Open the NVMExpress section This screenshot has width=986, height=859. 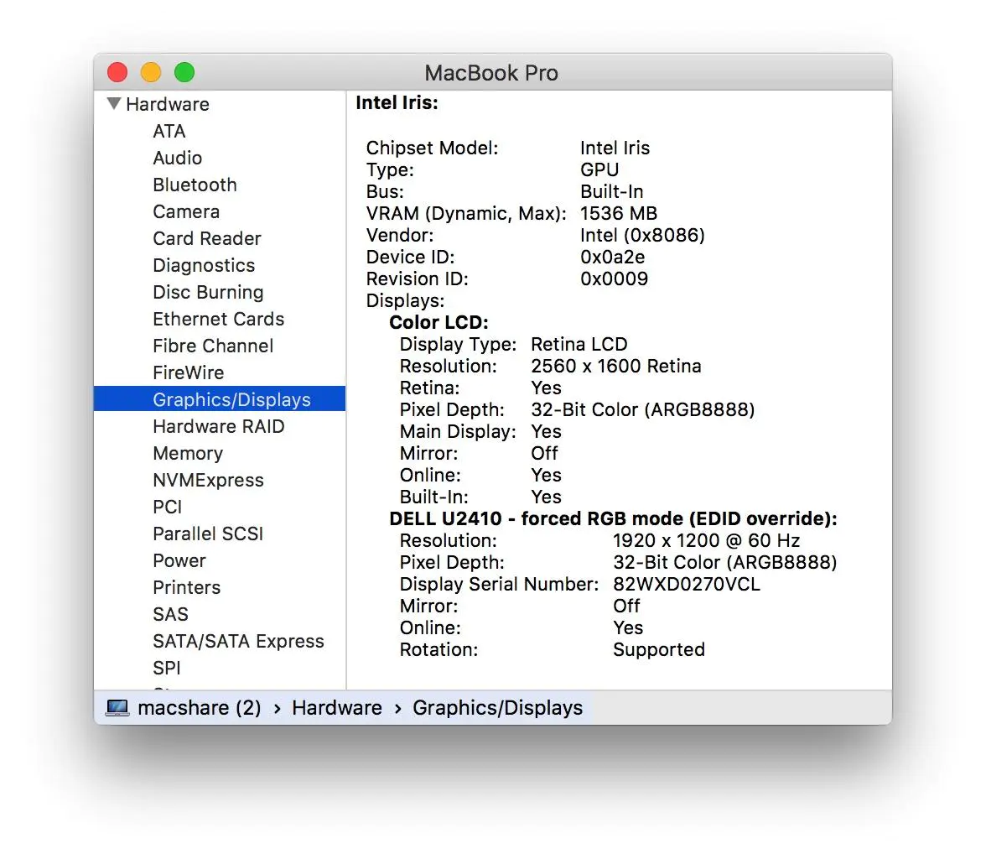click(208, 480)
